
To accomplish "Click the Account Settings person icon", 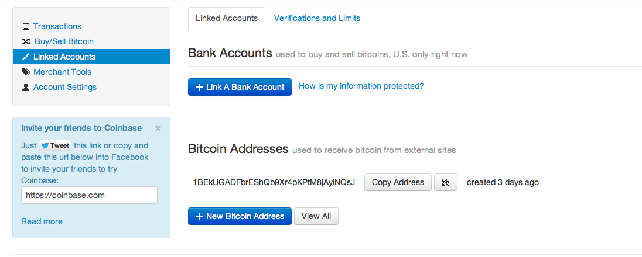I will coord(26,87).
